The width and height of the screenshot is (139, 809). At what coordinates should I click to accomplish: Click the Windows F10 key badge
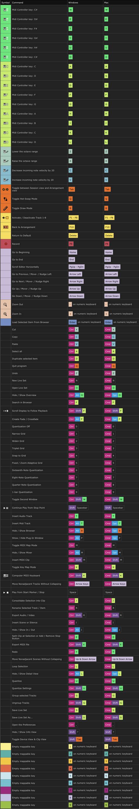coord(72,227)
